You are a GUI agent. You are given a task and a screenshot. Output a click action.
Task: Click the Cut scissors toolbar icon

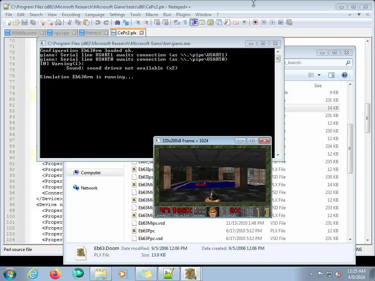(70, 22)
